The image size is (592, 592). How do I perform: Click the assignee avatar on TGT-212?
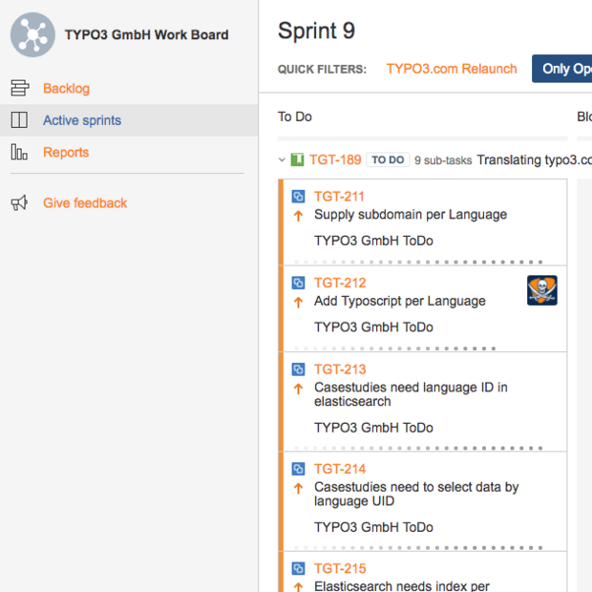pos(541,290)
